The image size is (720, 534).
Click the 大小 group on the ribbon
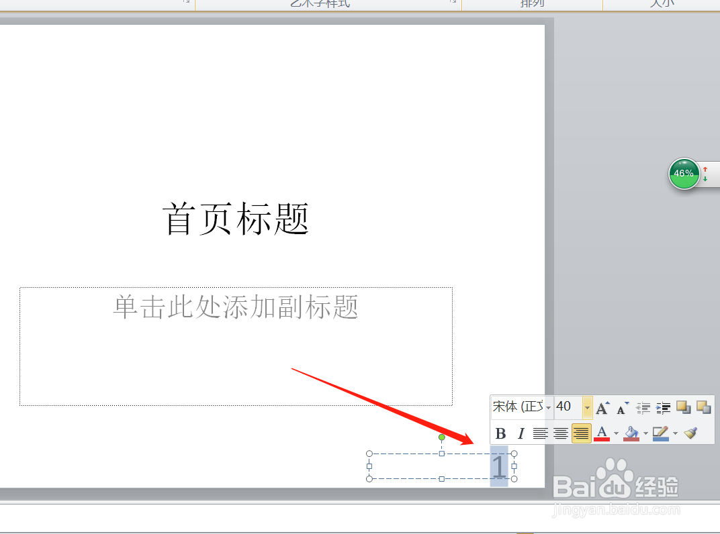click(x=662, y=3)
